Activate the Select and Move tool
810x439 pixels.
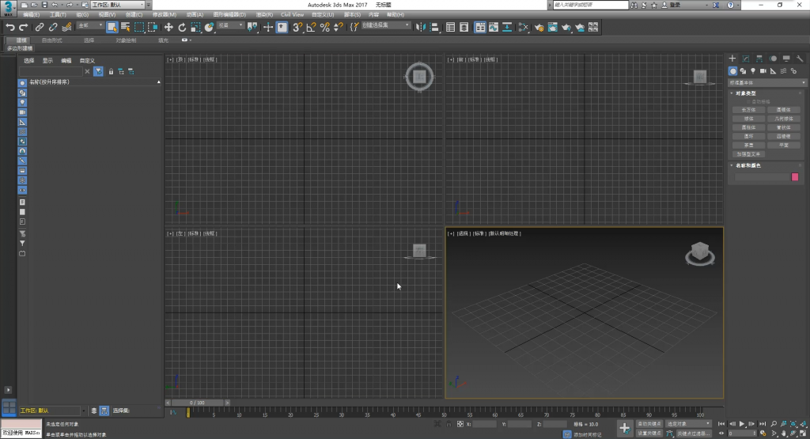coord(168,28)
